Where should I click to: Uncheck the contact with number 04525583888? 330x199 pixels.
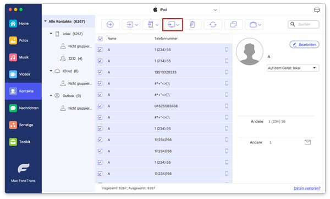pyautogui.click(x=100, y=106)
